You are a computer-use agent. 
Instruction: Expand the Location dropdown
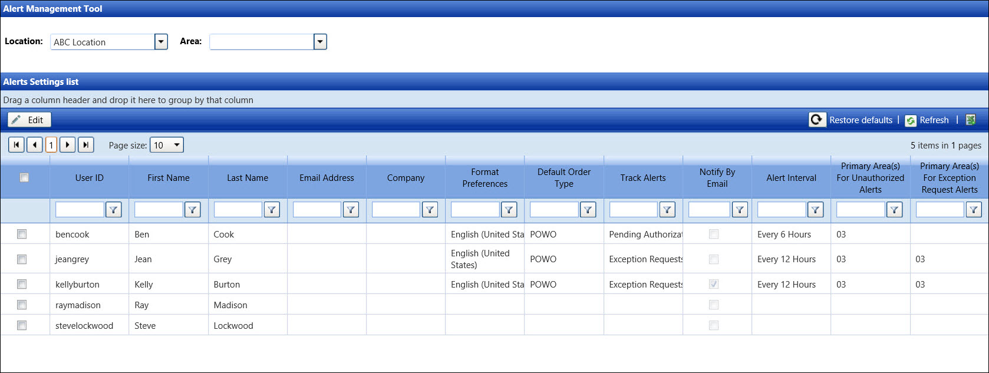tap(161, 42)
